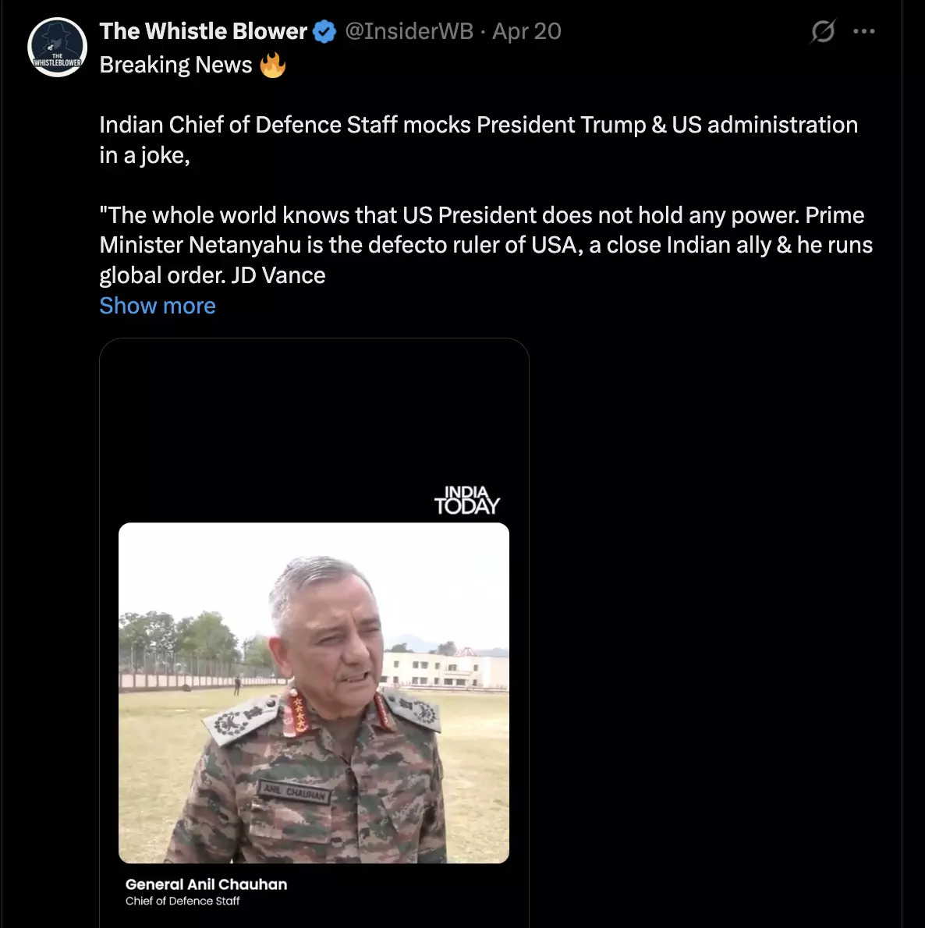Screen dimensions: 925x928
Task: Click the rank insignia on the general's collar
Action: click(297, 711)
